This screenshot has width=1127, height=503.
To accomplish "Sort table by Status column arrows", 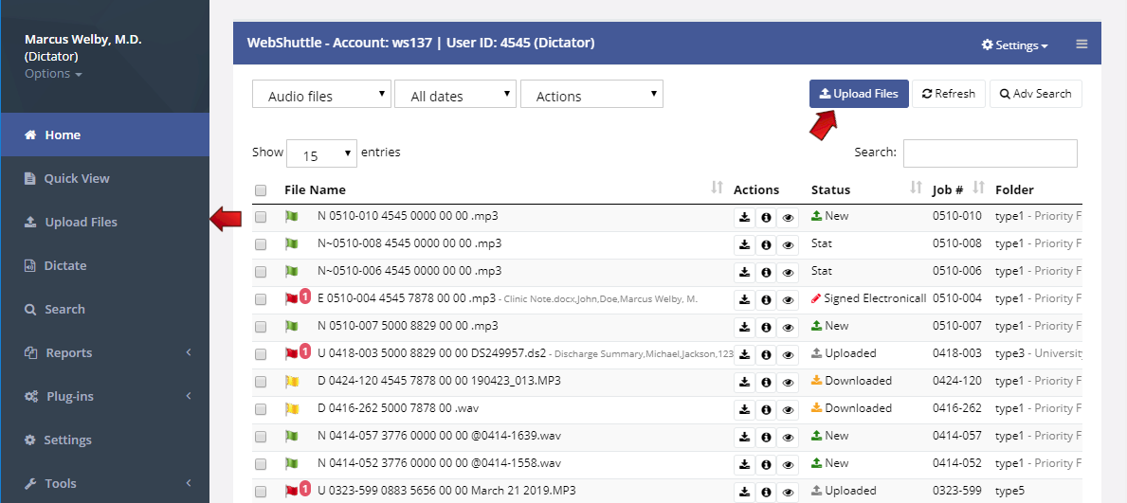I will [x=916, y=189].
